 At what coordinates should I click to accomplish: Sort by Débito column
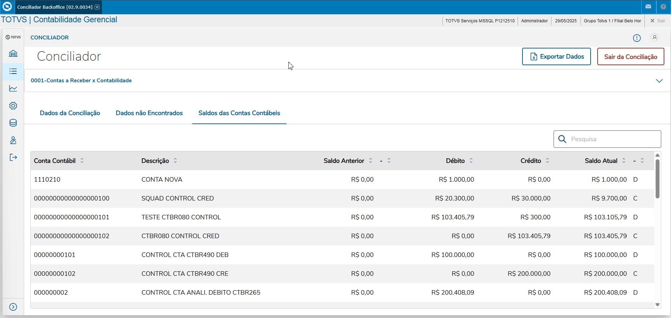471,160
